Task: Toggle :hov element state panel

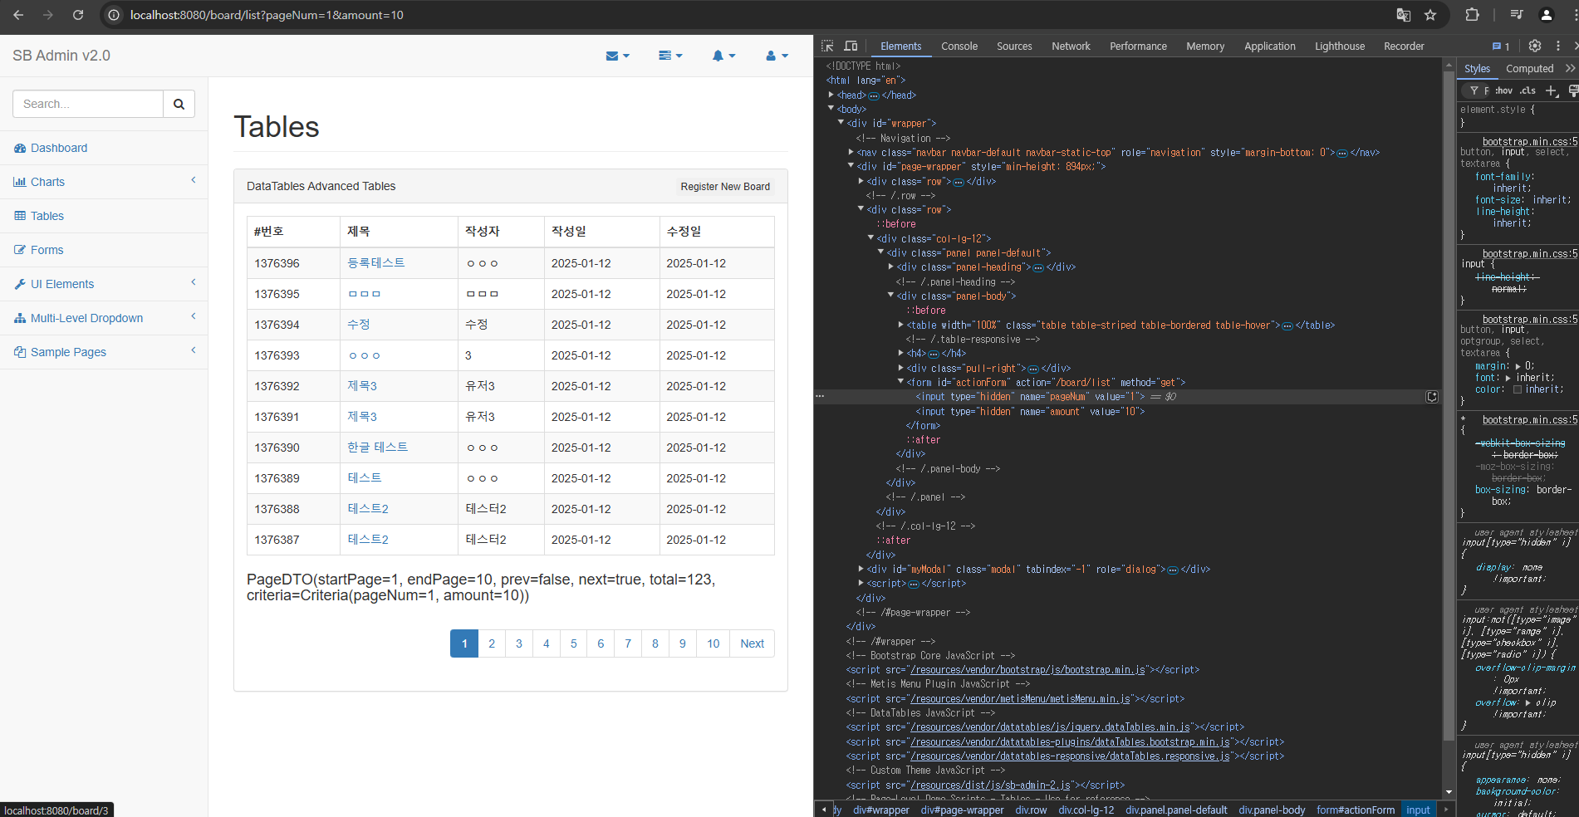Action: [x=1503, y=91]
